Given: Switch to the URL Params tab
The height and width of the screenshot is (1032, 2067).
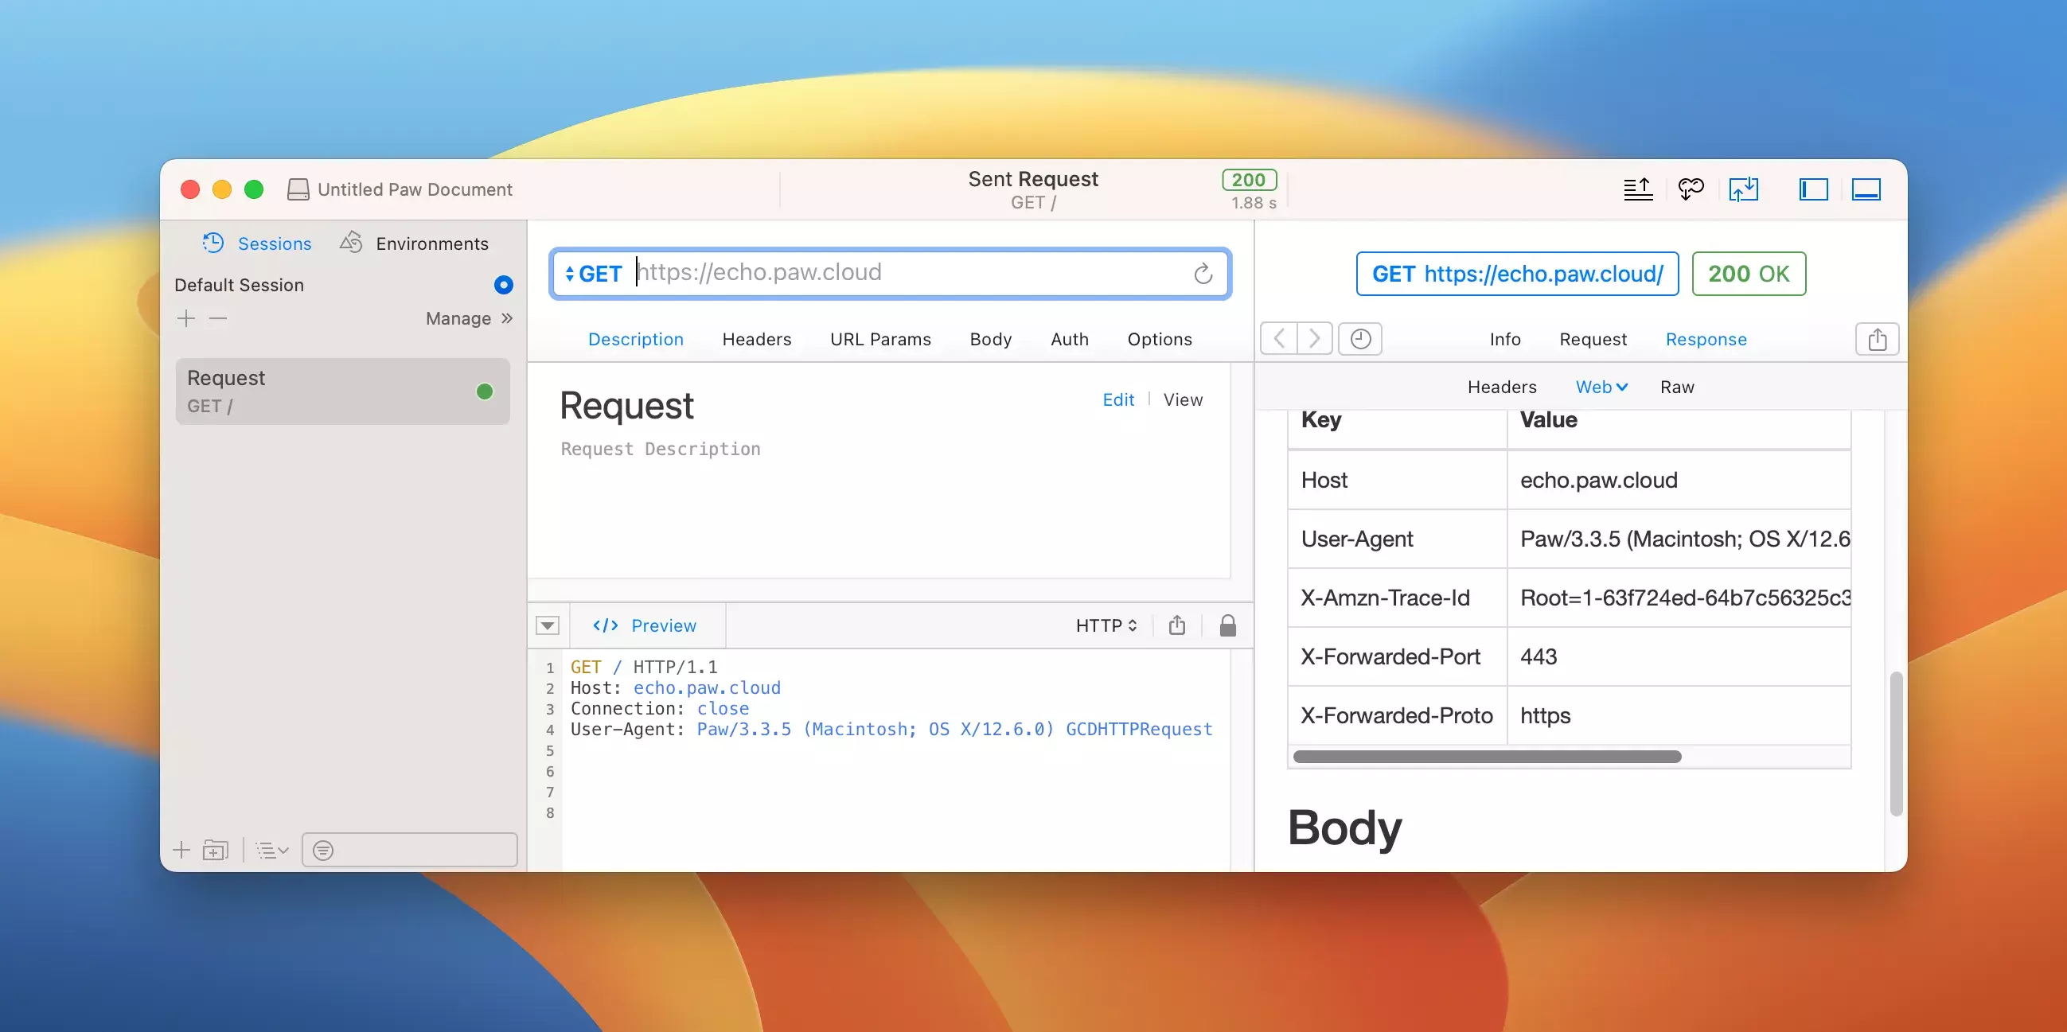Looking at the screenshot, I should coord(880,339).
